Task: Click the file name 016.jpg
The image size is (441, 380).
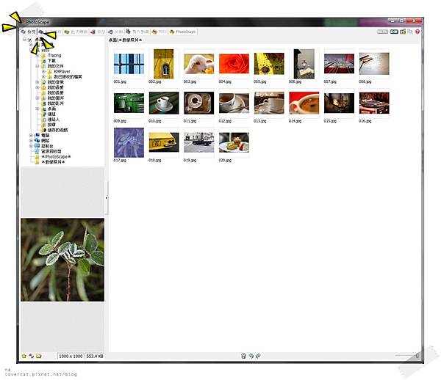Action: pos(365,121)
